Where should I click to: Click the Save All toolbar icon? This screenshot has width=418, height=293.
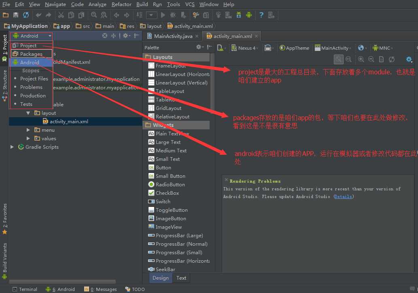pos(16,15)
